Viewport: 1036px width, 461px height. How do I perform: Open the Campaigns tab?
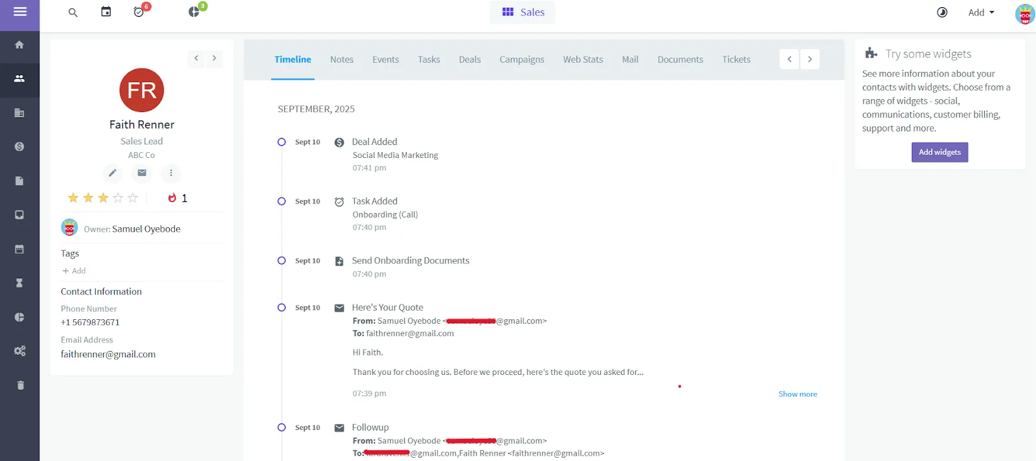522,60
